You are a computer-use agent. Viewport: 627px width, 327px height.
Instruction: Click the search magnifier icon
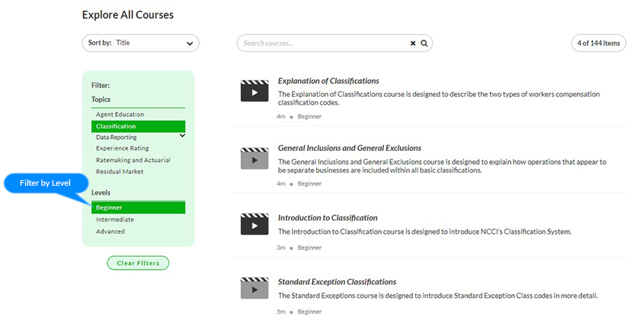tap(424, 43)
